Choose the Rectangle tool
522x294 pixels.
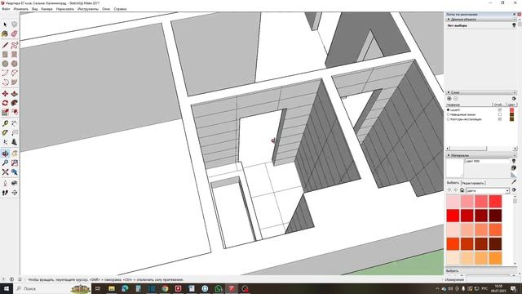5,55
